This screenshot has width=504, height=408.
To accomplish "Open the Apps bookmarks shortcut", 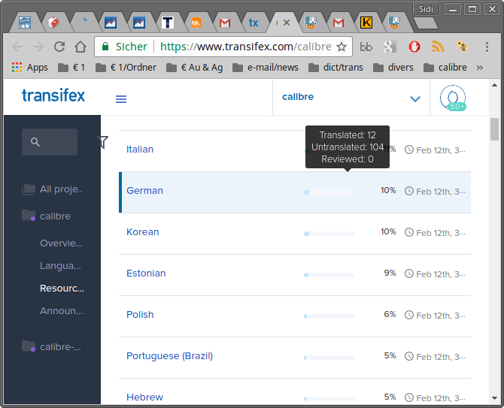I will 29,68.
